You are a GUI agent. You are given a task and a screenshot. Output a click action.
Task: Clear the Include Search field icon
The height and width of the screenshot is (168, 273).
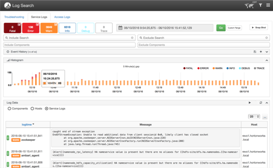132,38
